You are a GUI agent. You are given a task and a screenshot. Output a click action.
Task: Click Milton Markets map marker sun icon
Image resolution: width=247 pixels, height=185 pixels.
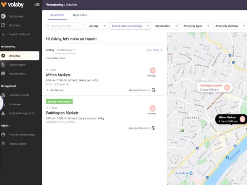click(x=242, y=119)
